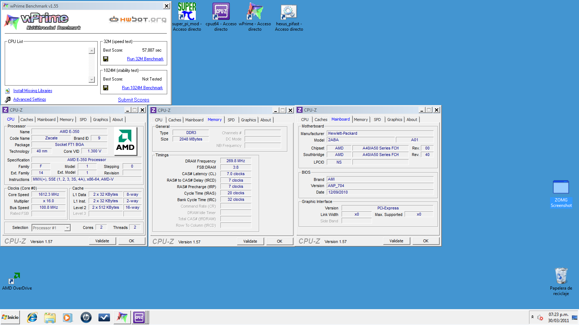Image resolution: width=579 pixels, height=325 pixels.
Task: Click the Core Speed 1612.3 MHz field
Action: click(49, 194)
